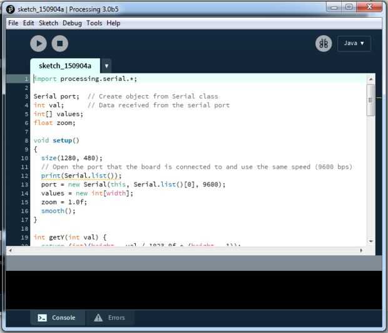Click line number 10 in the gutter
The image size is (388, 333).
point(24,158)
